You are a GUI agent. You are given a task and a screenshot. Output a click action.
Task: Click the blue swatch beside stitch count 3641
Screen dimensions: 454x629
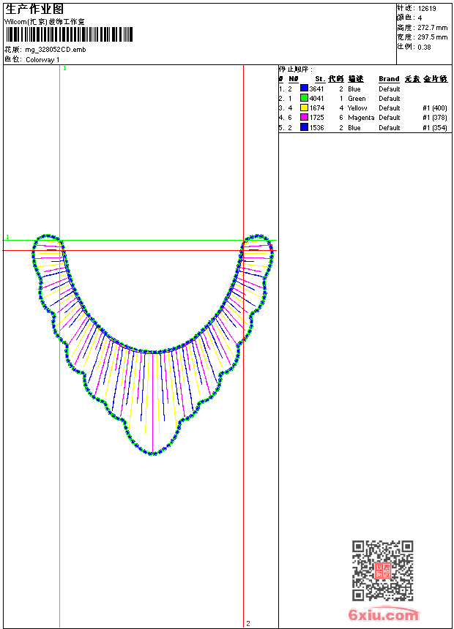(304, 88)
